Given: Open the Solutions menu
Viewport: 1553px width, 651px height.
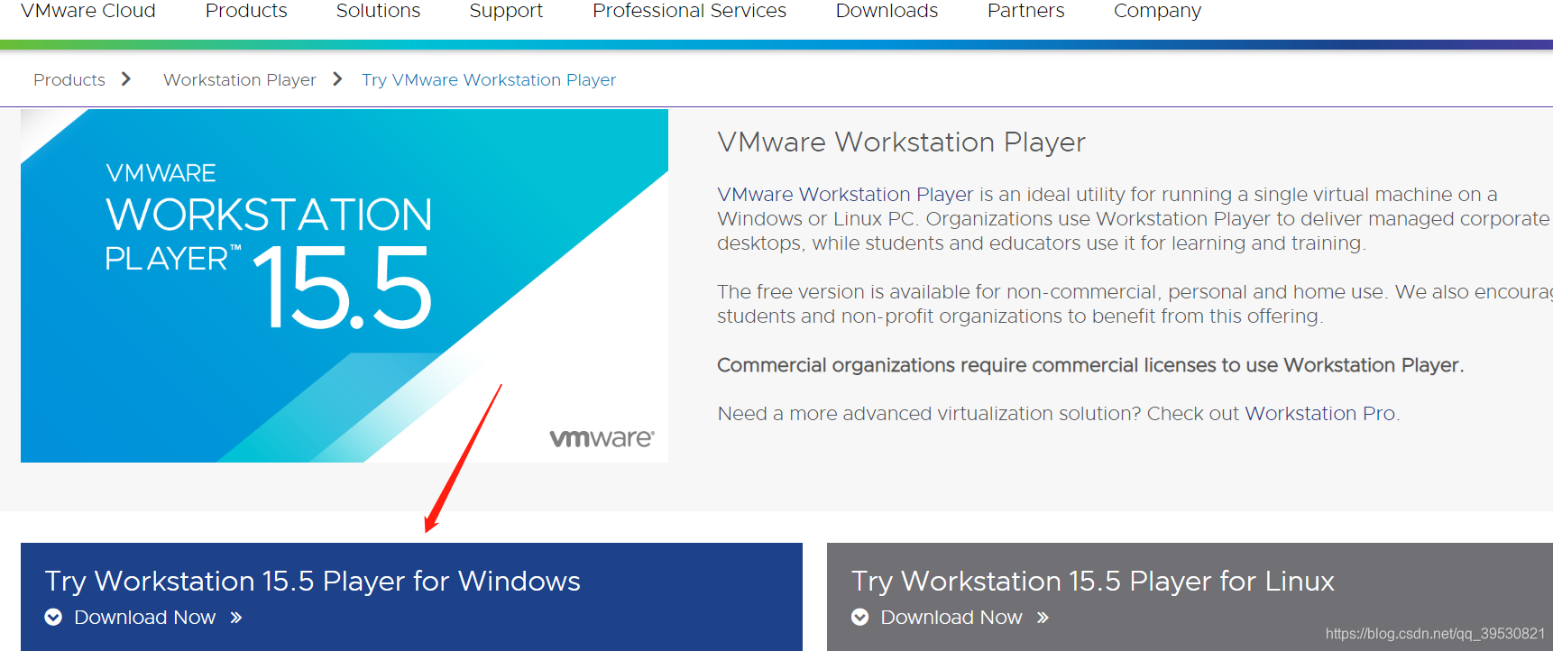Looking at the screenshot, I should (378, 11).
